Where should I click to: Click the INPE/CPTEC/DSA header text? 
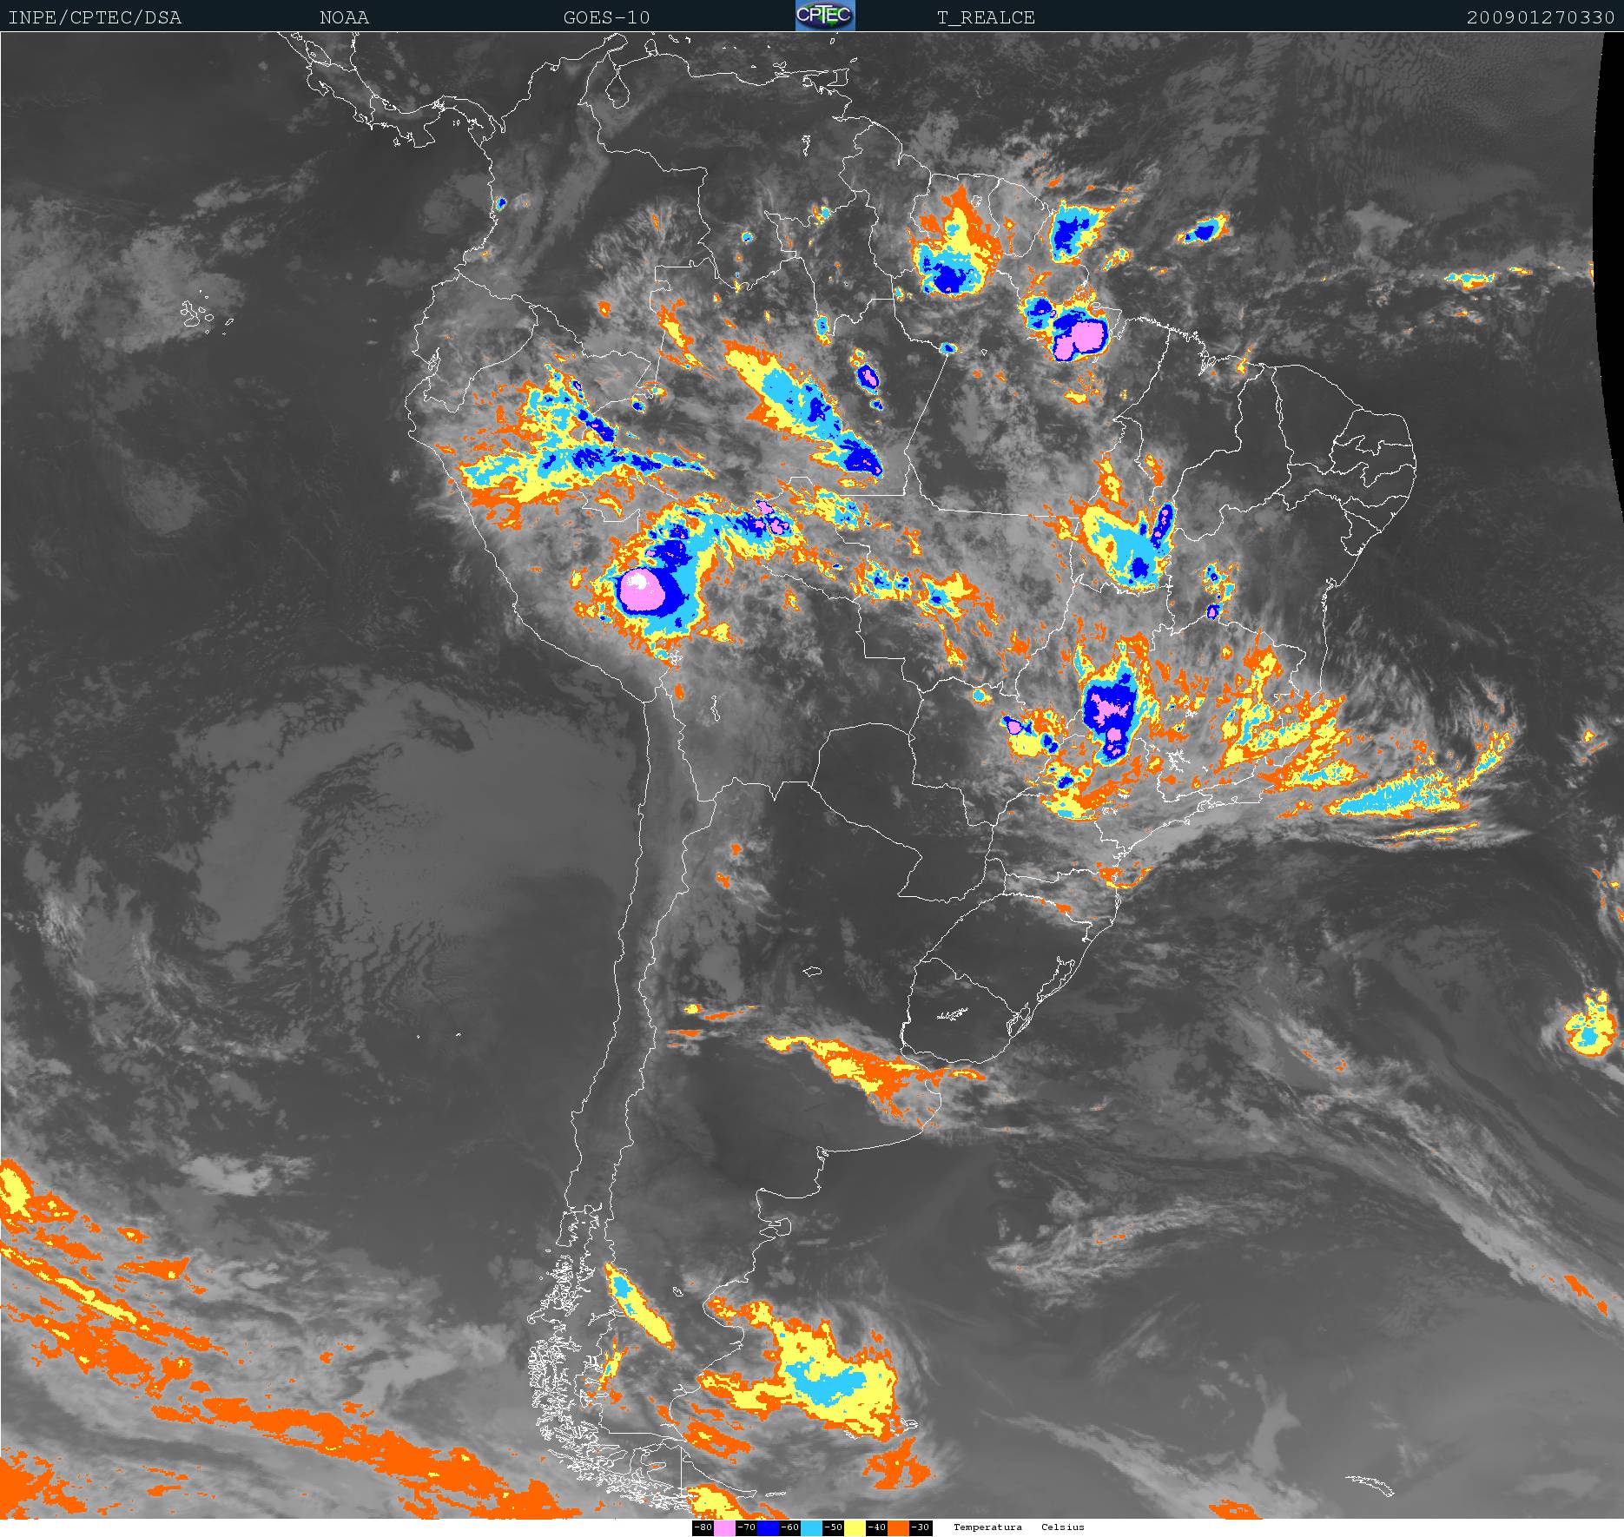click(x=95, y=17)
